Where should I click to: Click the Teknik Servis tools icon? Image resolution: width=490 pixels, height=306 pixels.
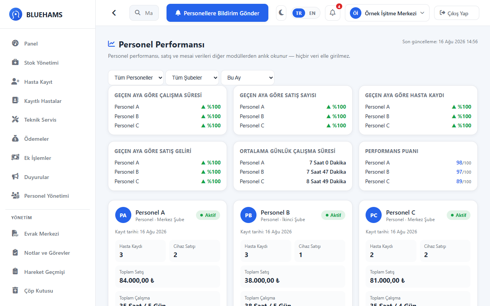click(x=15, y=119)
